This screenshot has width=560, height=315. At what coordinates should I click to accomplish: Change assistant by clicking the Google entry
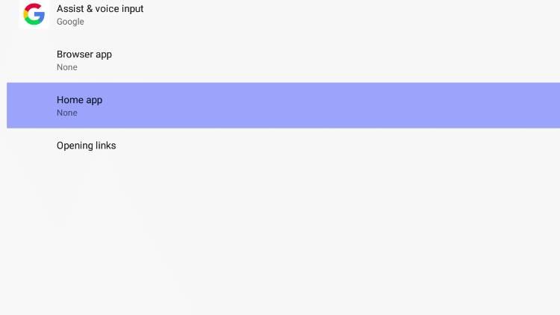[283, 14]
